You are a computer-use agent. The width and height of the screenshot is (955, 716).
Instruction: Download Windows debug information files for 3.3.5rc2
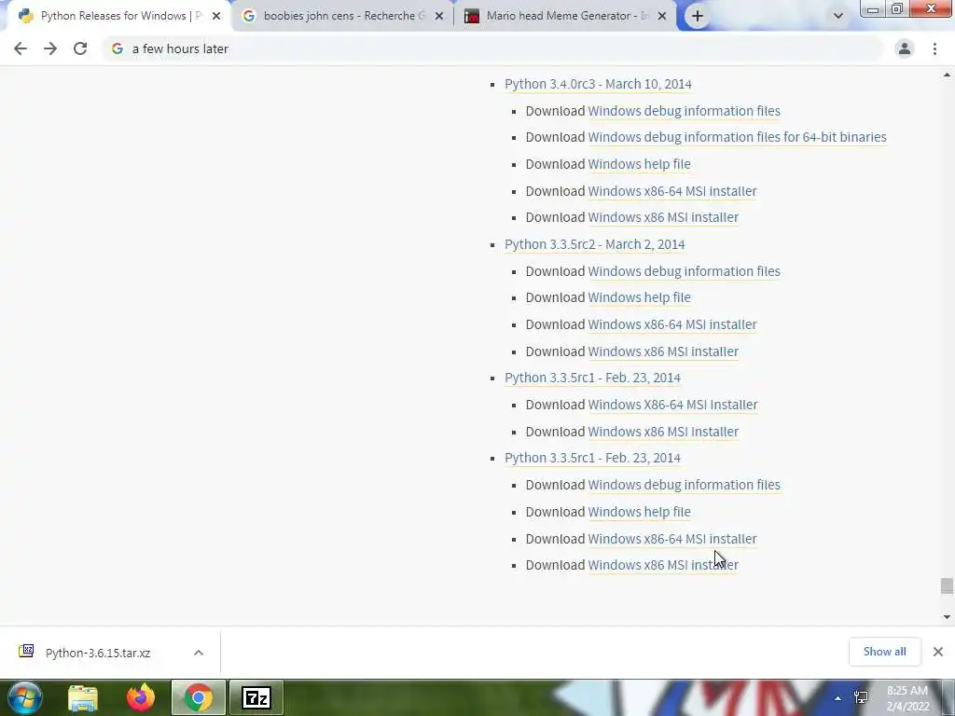coord(684,271)
